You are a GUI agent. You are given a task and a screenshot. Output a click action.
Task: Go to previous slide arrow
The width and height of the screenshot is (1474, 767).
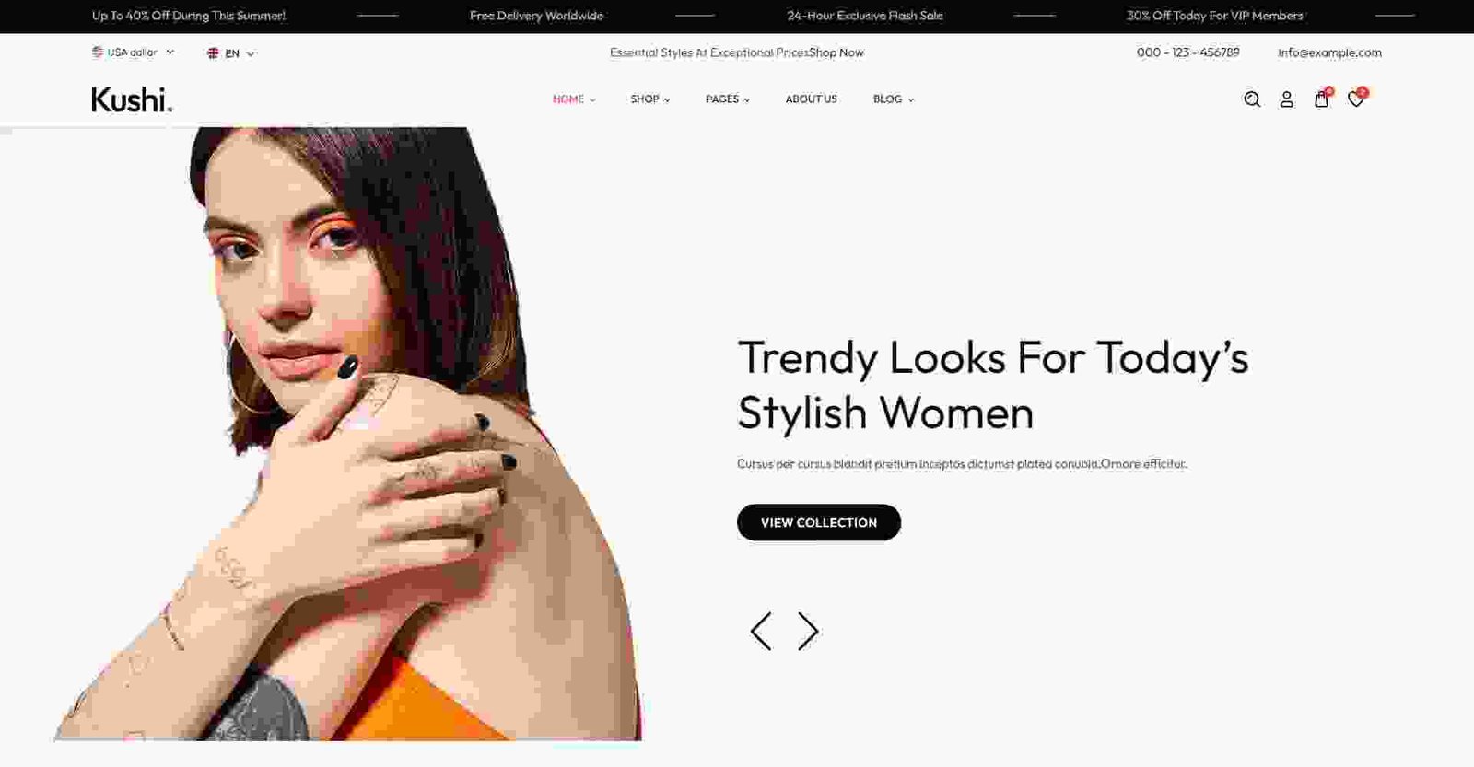761,632
